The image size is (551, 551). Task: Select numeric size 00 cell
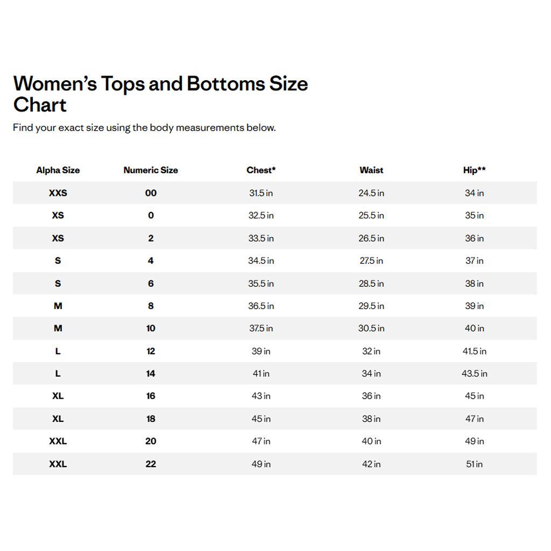click(151, 193)
